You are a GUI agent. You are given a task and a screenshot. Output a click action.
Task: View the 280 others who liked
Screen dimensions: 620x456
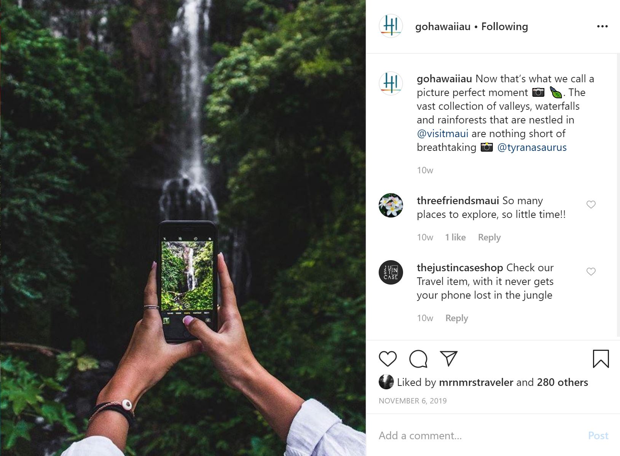(563, 382)
